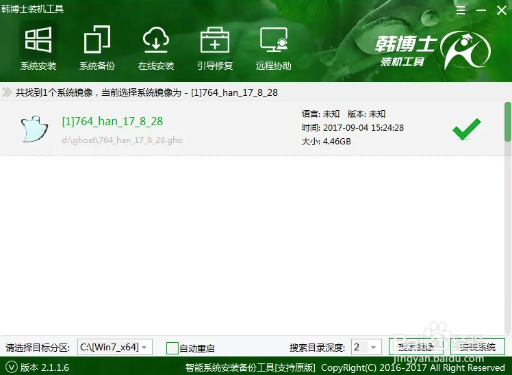Click the 请选择目标分区 label

pyautogui.click(x=38, y=348)
